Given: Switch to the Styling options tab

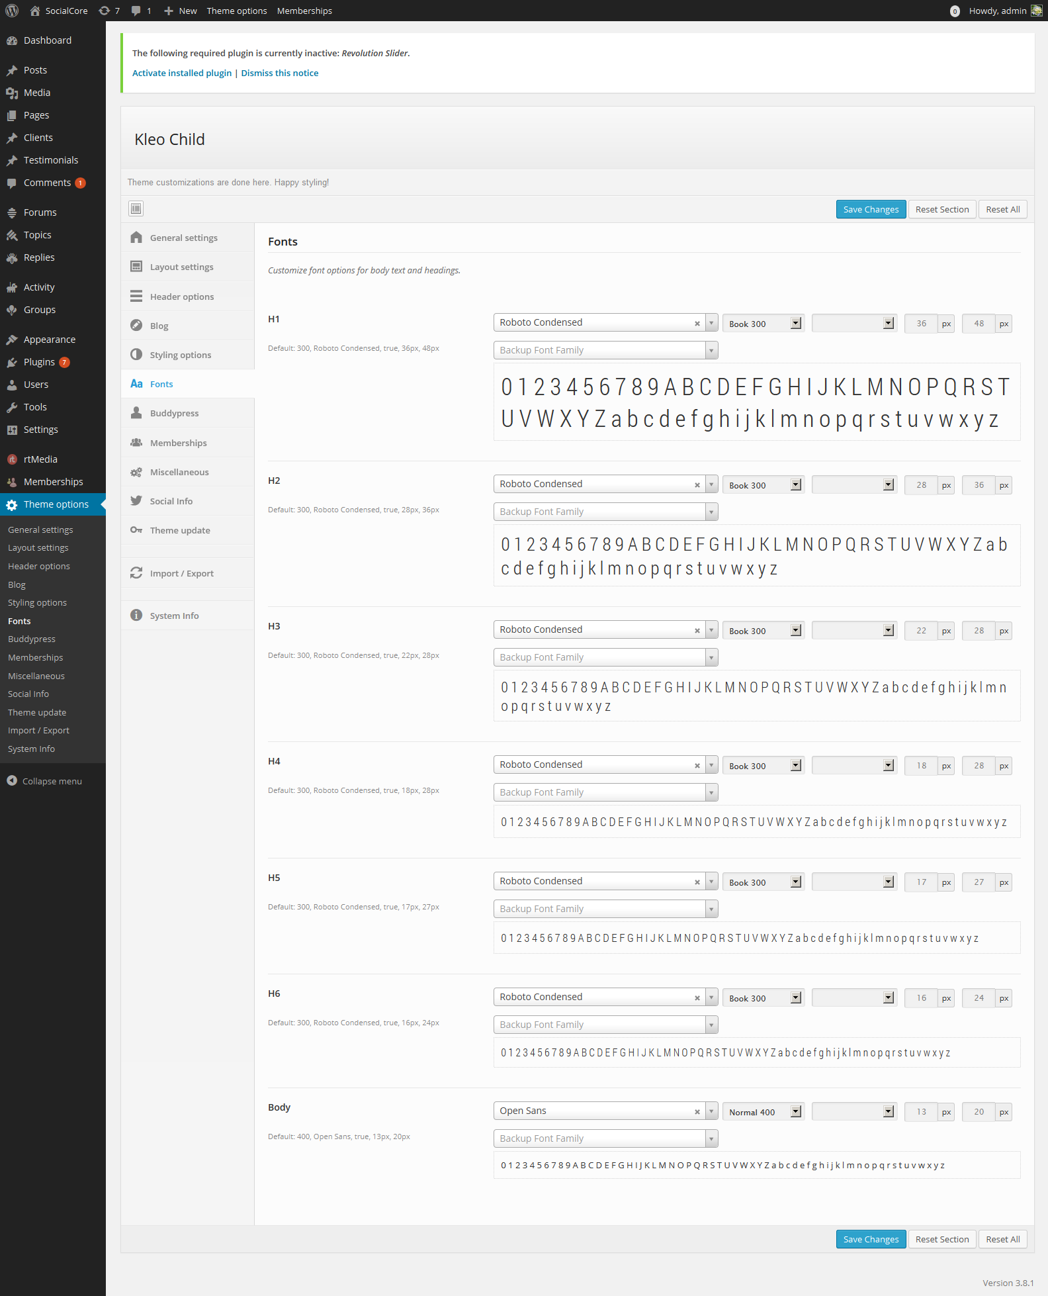Looking at the screenshot, I should click(180, 355).
